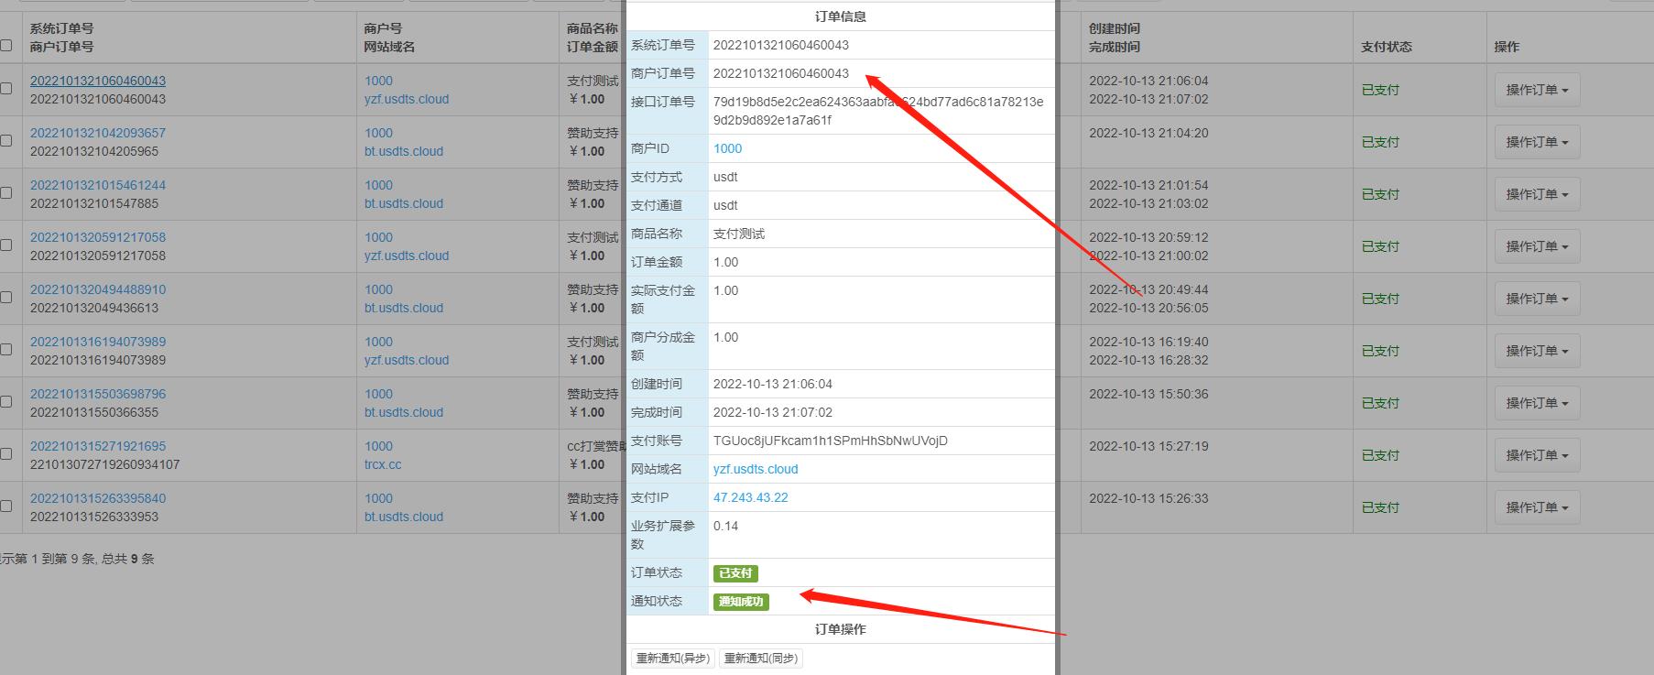Click the 通知成功 notification status badge
The width and height of the screenshot is (1654, 675).
[x=741, y=602]
